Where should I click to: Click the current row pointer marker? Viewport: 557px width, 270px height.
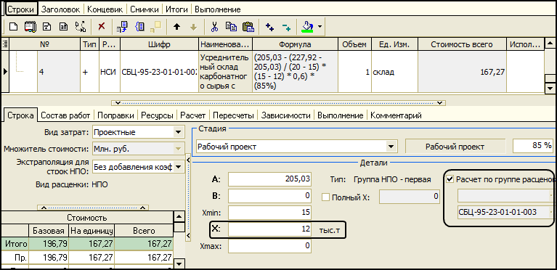coord(5,71)
